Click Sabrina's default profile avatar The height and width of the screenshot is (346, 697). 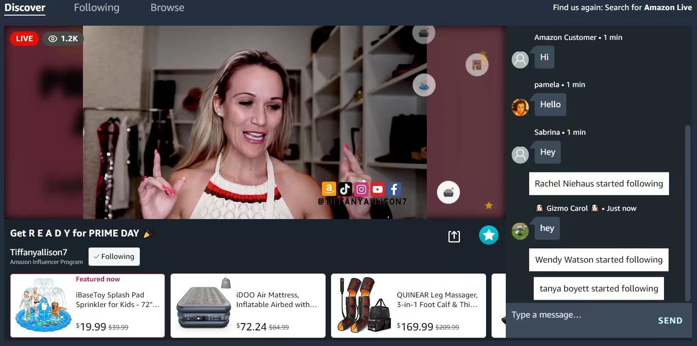tap(520, 155)
